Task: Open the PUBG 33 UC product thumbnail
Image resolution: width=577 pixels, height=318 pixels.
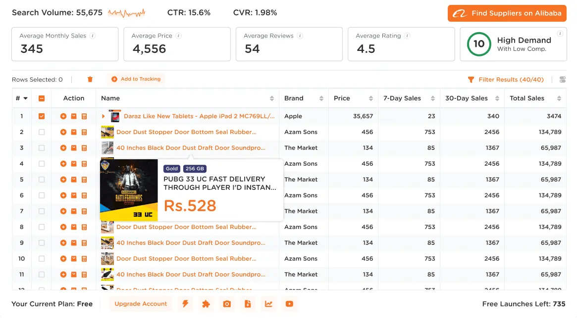Action: [x=129, y=189]
